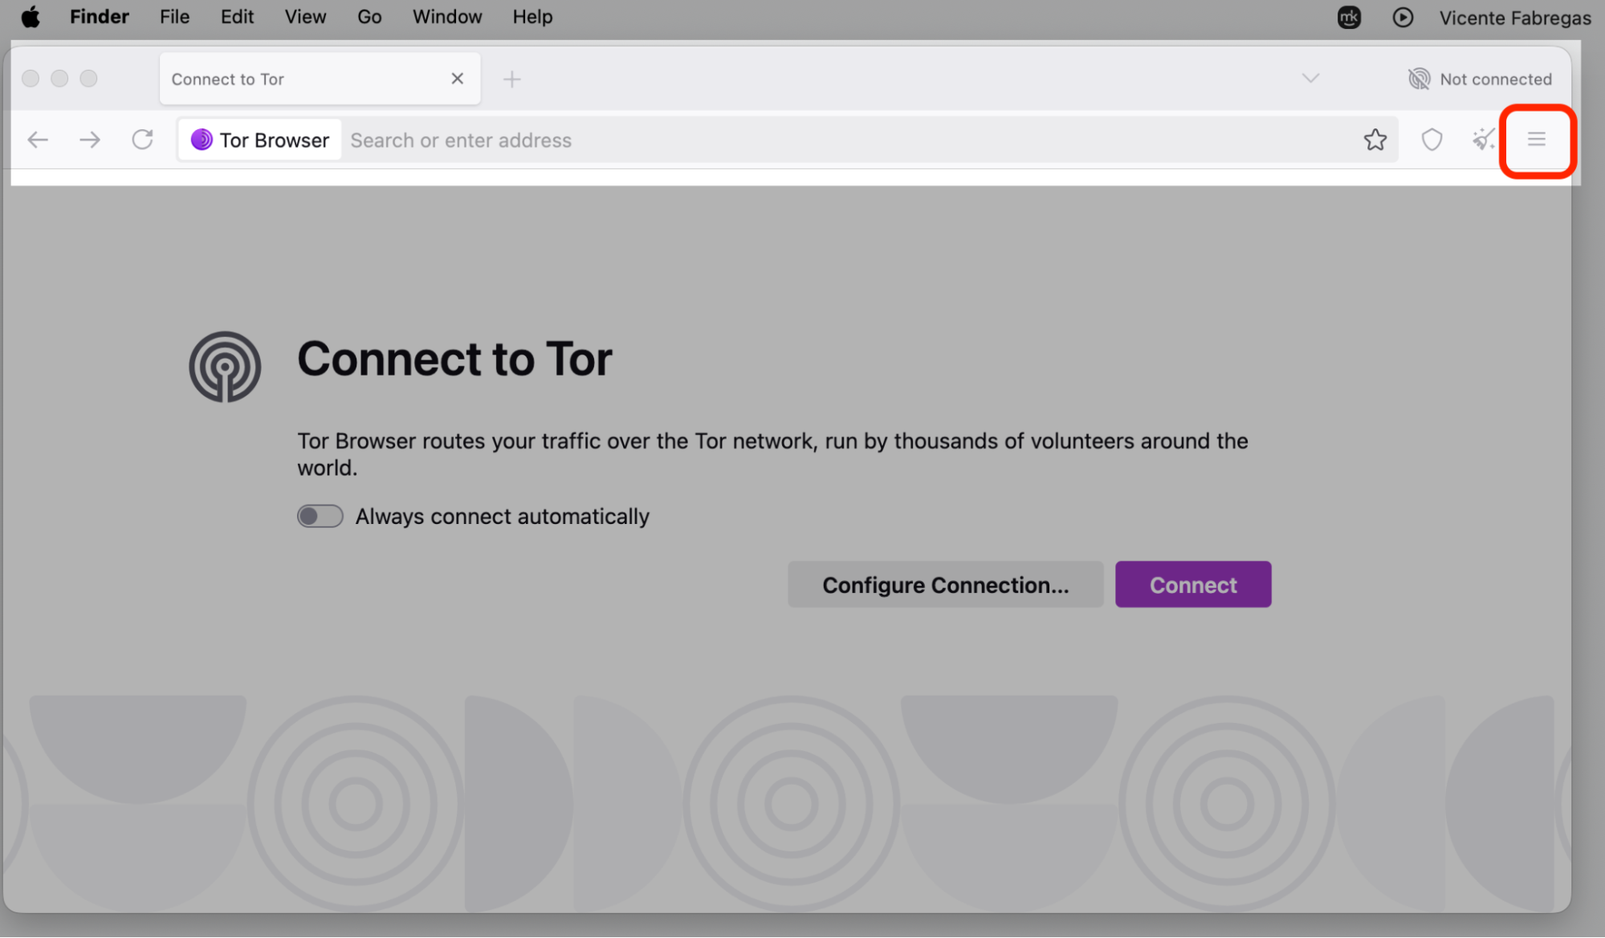
Task: Select the Connect to Tor tab
Action: coord(320,79)
